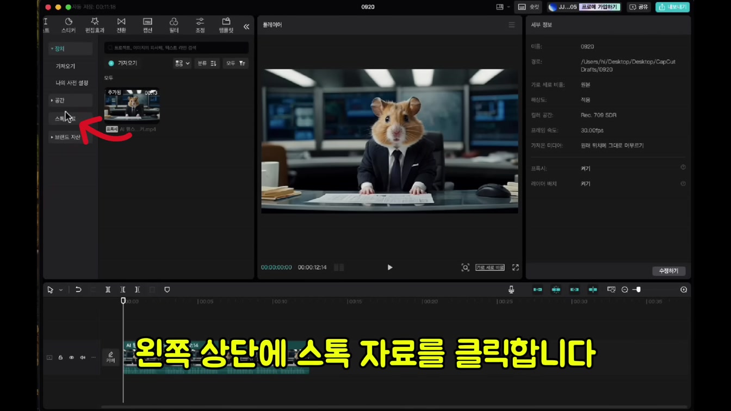Toggle clip linkage in timeline

574,290
